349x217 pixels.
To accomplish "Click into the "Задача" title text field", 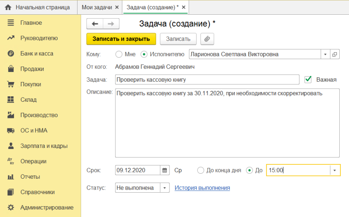I will 207,80.
